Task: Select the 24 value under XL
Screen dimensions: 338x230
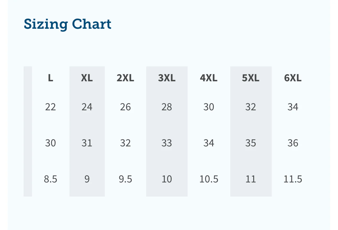Action: point(87,107)
